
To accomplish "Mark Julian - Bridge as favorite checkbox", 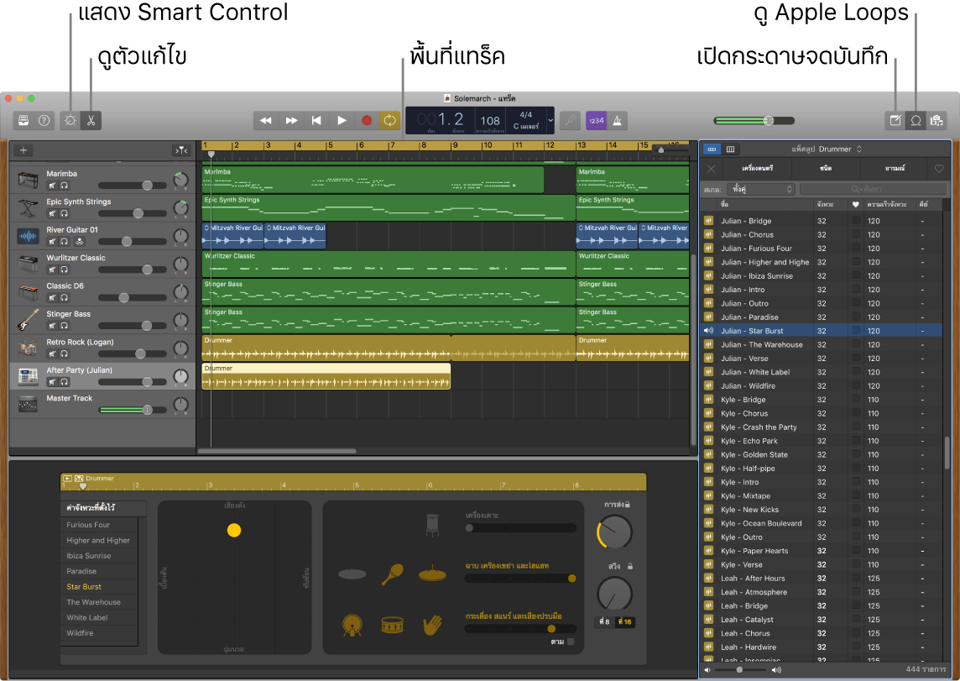I will [855, 221].
